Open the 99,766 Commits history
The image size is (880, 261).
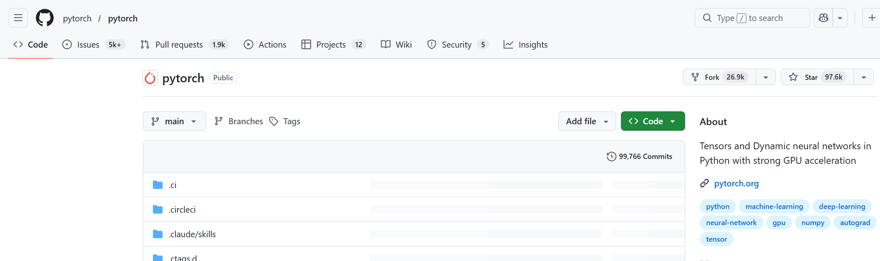coord(640,157)
